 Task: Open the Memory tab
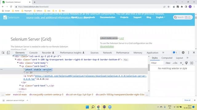click(138, 53)
